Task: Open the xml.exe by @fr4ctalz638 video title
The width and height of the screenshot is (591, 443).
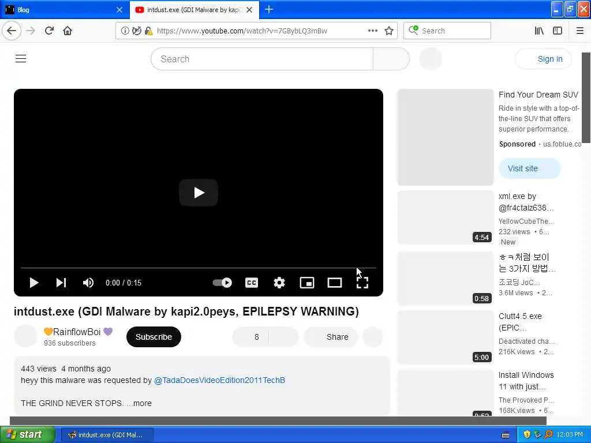Action: tap(526, 202)
